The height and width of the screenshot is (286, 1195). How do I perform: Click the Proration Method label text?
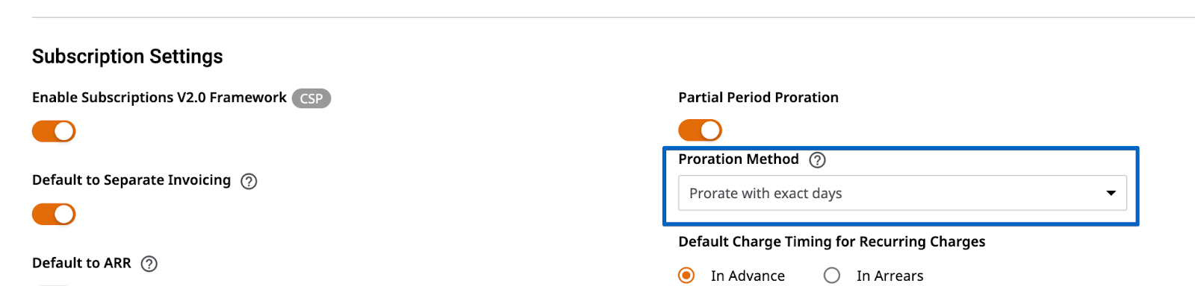click(739, 159)
